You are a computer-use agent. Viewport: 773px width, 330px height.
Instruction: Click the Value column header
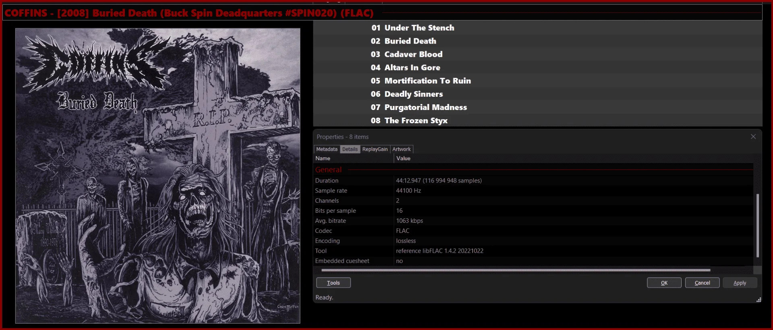click(574, 158)
